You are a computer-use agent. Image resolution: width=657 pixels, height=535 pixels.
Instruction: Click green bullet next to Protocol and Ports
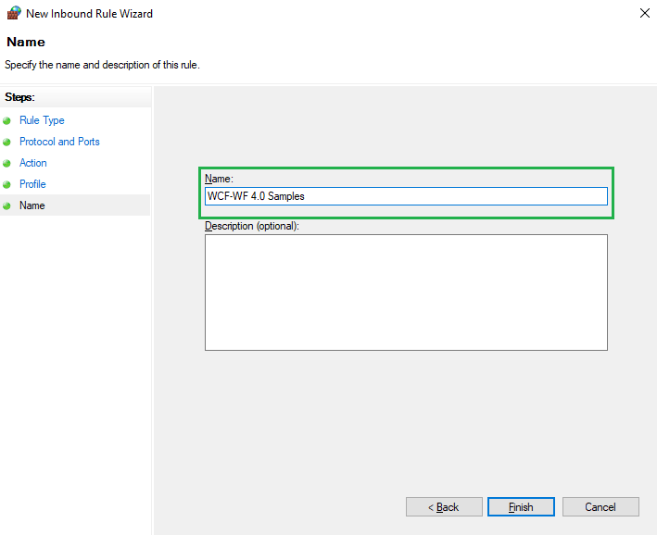tap(6, 143)
